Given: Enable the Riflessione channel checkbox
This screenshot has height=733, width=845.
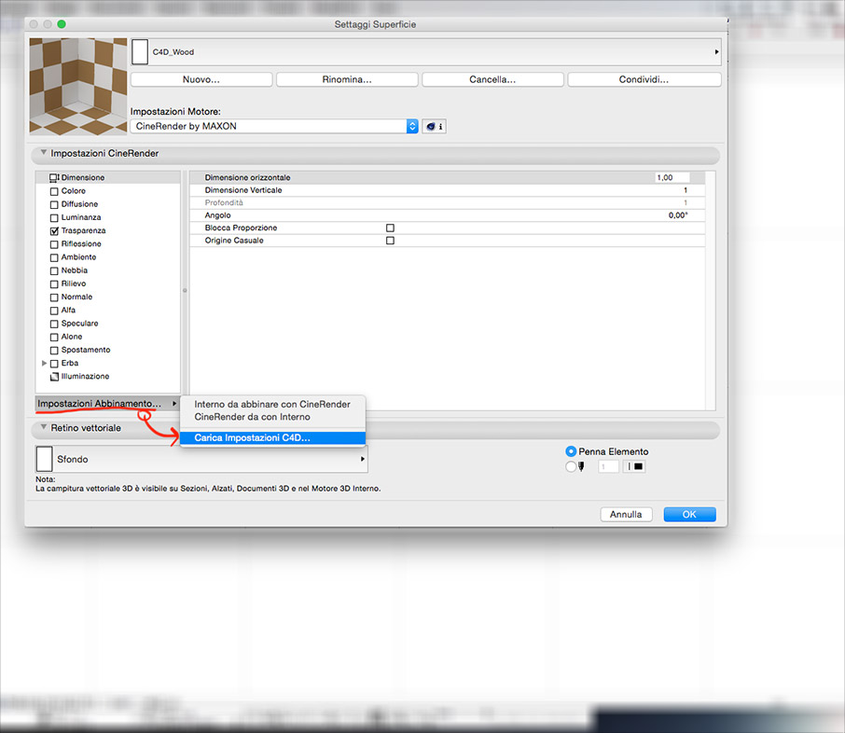Looking at the screenshot, I should (54, 244).
